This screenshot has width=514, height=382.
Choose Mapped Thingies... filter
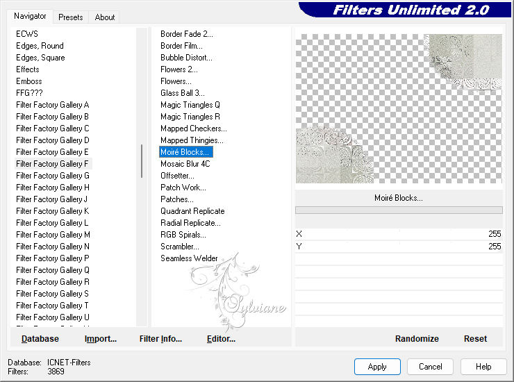click(192, 140)
